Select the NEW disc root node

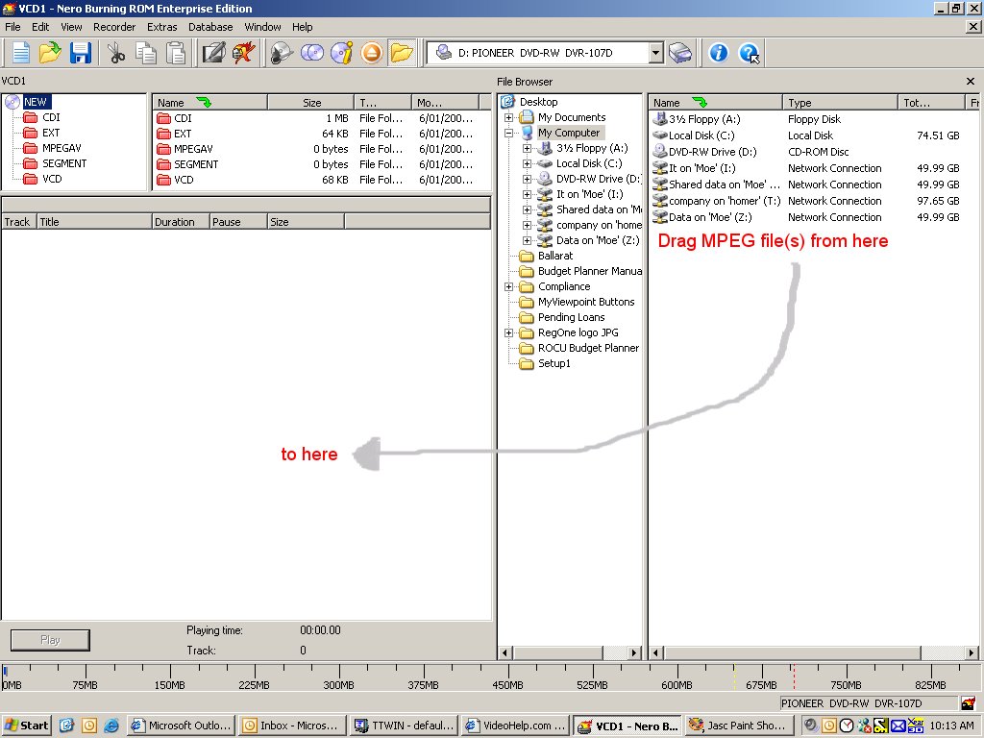36,102
